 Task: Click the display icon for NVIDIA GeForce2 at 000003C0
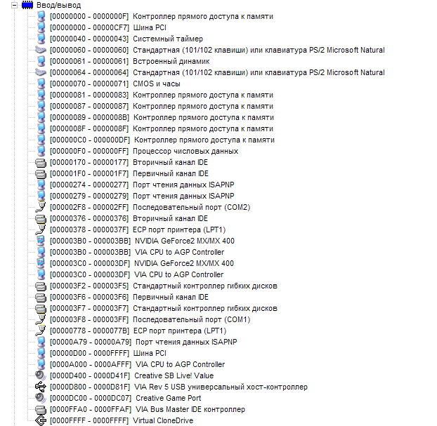(41, 263)
